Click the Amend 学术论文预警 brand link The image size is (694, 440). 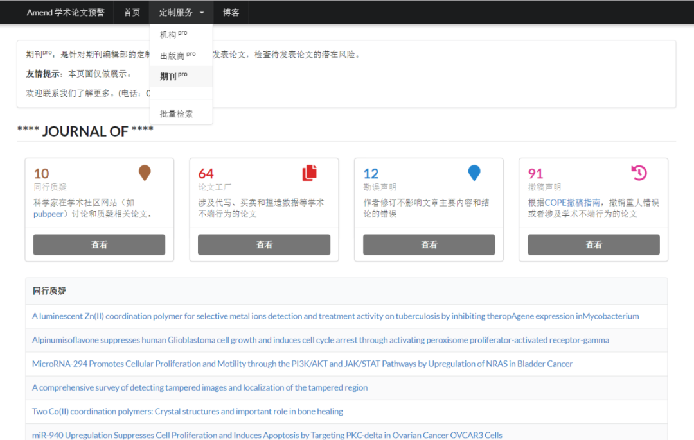(x=66, y=12)
